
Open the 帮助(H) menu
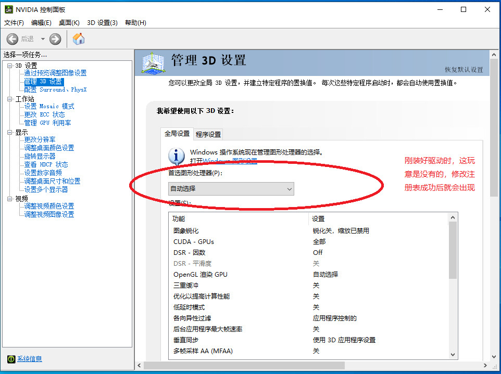click(135, 23)
